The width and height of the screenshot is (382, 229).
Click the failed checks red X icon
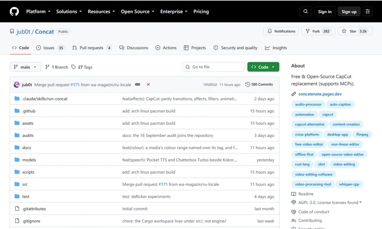click(x=148, y=84)
